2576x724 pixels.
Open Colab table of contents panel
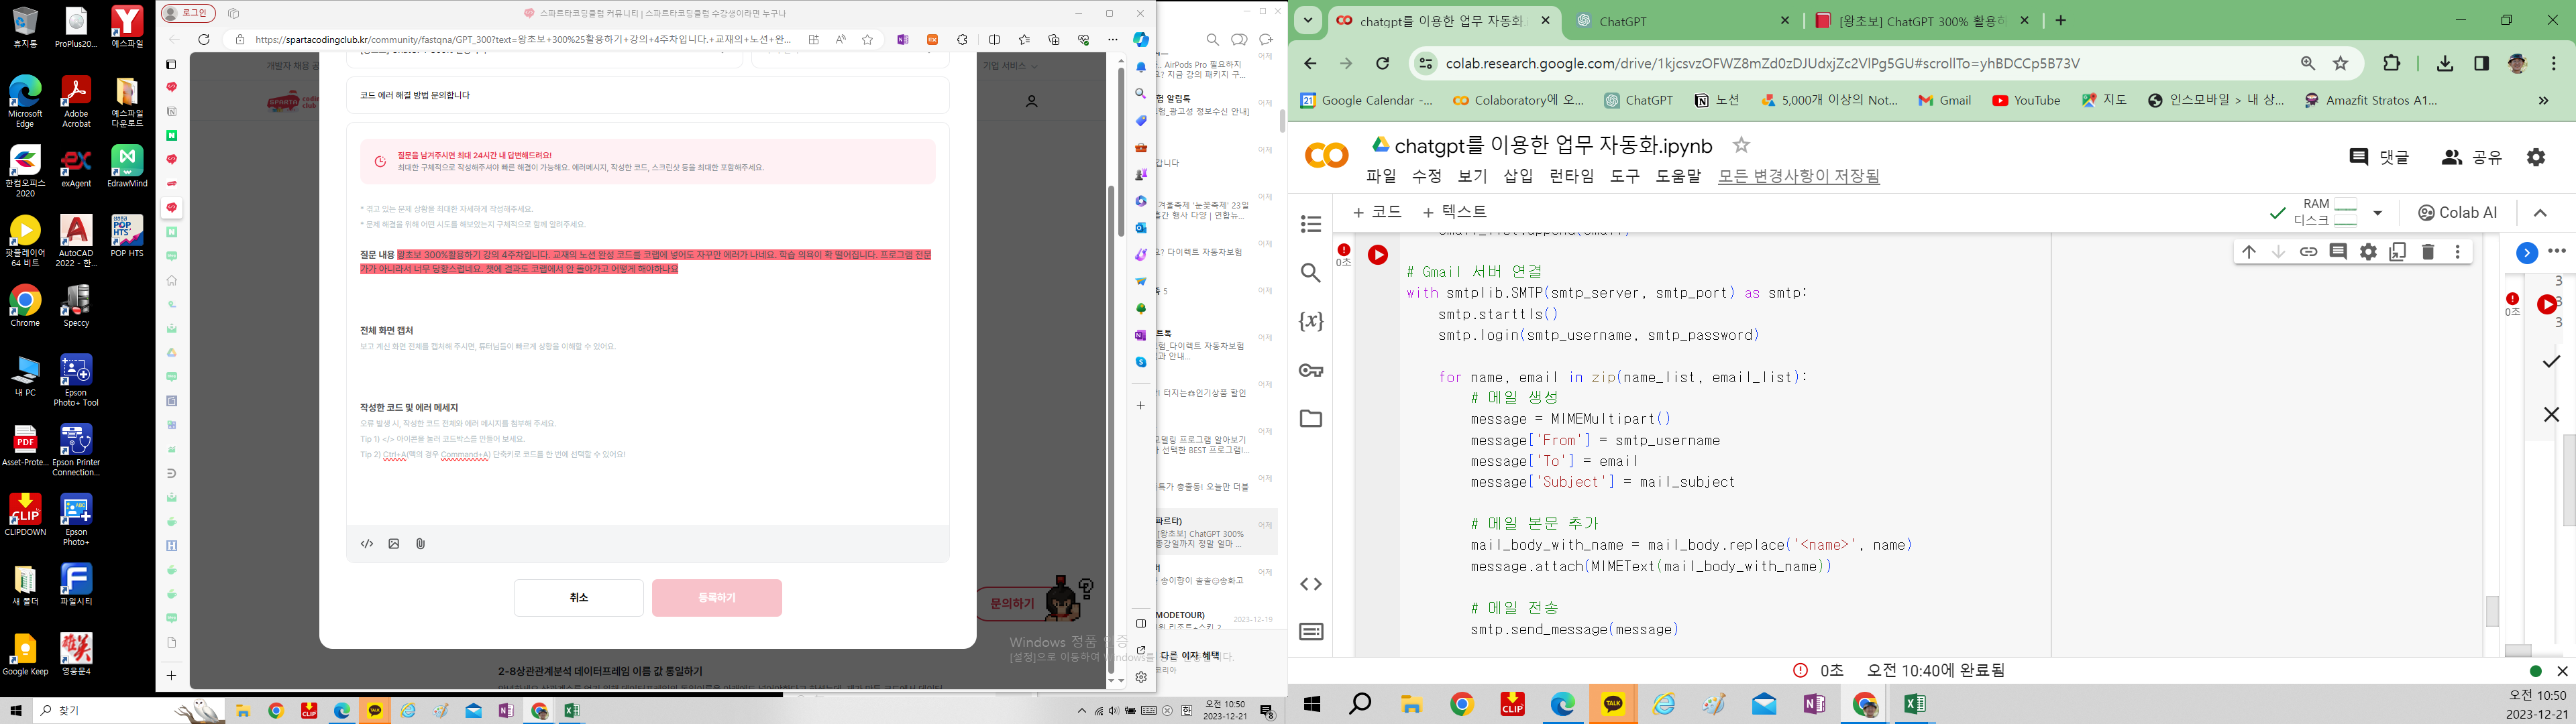[1311, 224]
